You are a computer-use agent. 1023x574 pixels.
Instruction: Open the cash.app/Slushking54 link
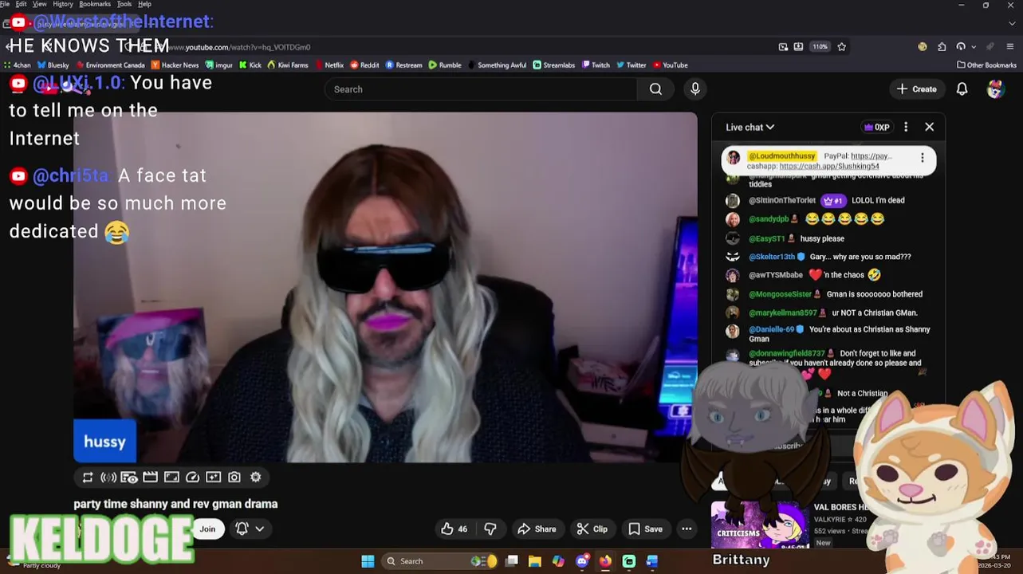point(829,166)
